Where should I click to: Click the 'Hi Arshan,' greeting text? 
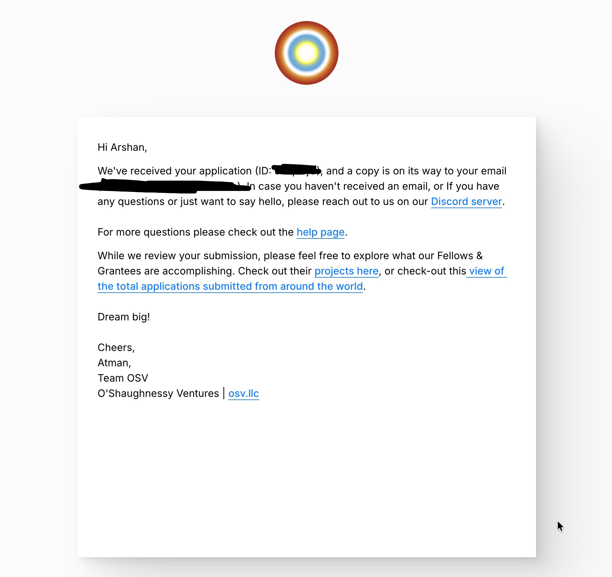(122, 148)
